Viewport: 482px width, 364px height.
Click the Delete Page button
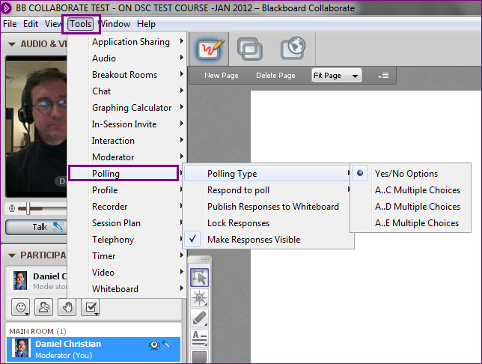[275, 76]
